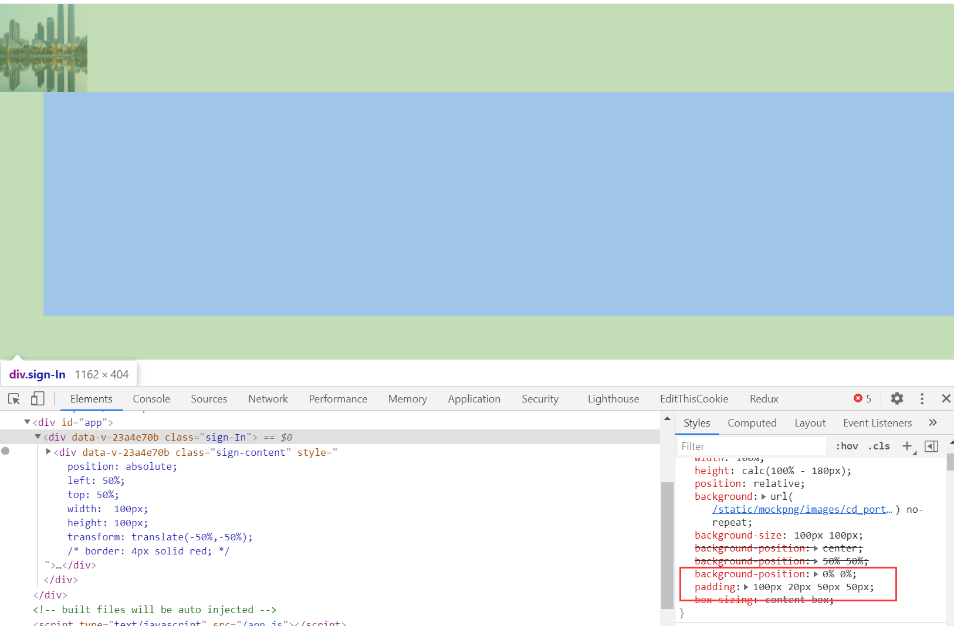Image resolution: width=954 pixels, height=626 pixels.
Task: Open DevTools settings gear
Action: pyautogui.click(x=897, y=399)
